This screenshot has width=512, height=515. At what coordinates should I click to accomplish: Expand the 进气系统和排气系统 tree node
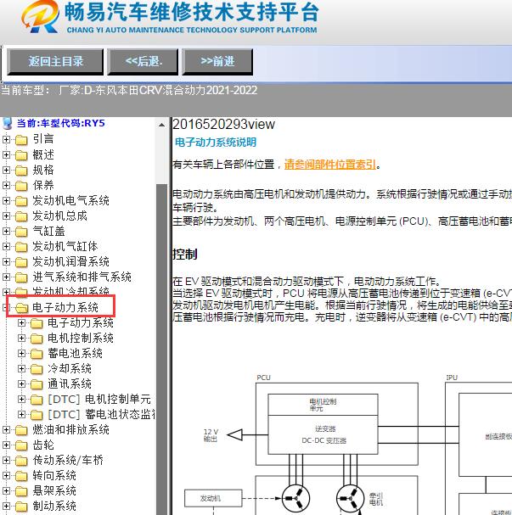[6, 277]
